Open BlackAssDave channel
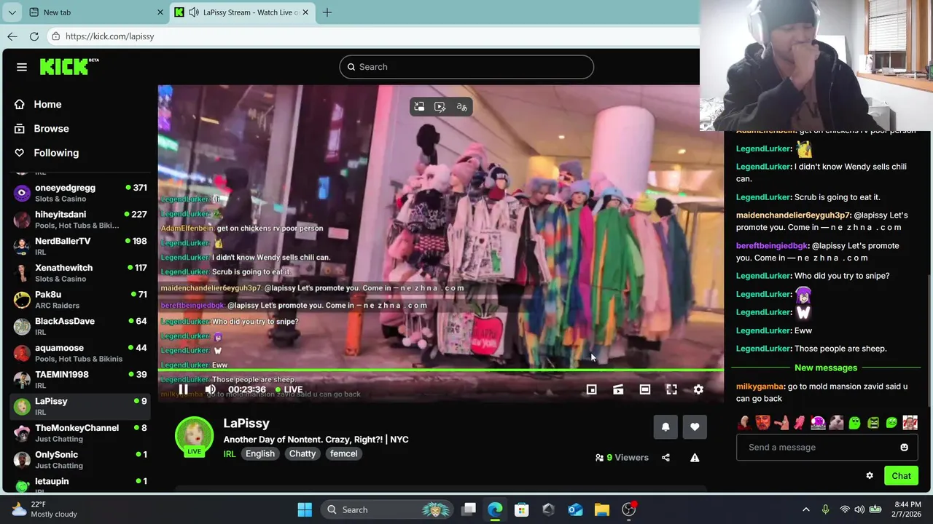933x524 pixels. click(x=80, y=326)
